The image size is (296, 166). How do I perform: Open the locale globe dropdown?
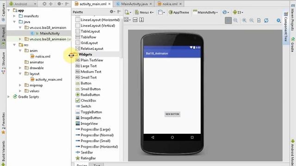[226, 12]
